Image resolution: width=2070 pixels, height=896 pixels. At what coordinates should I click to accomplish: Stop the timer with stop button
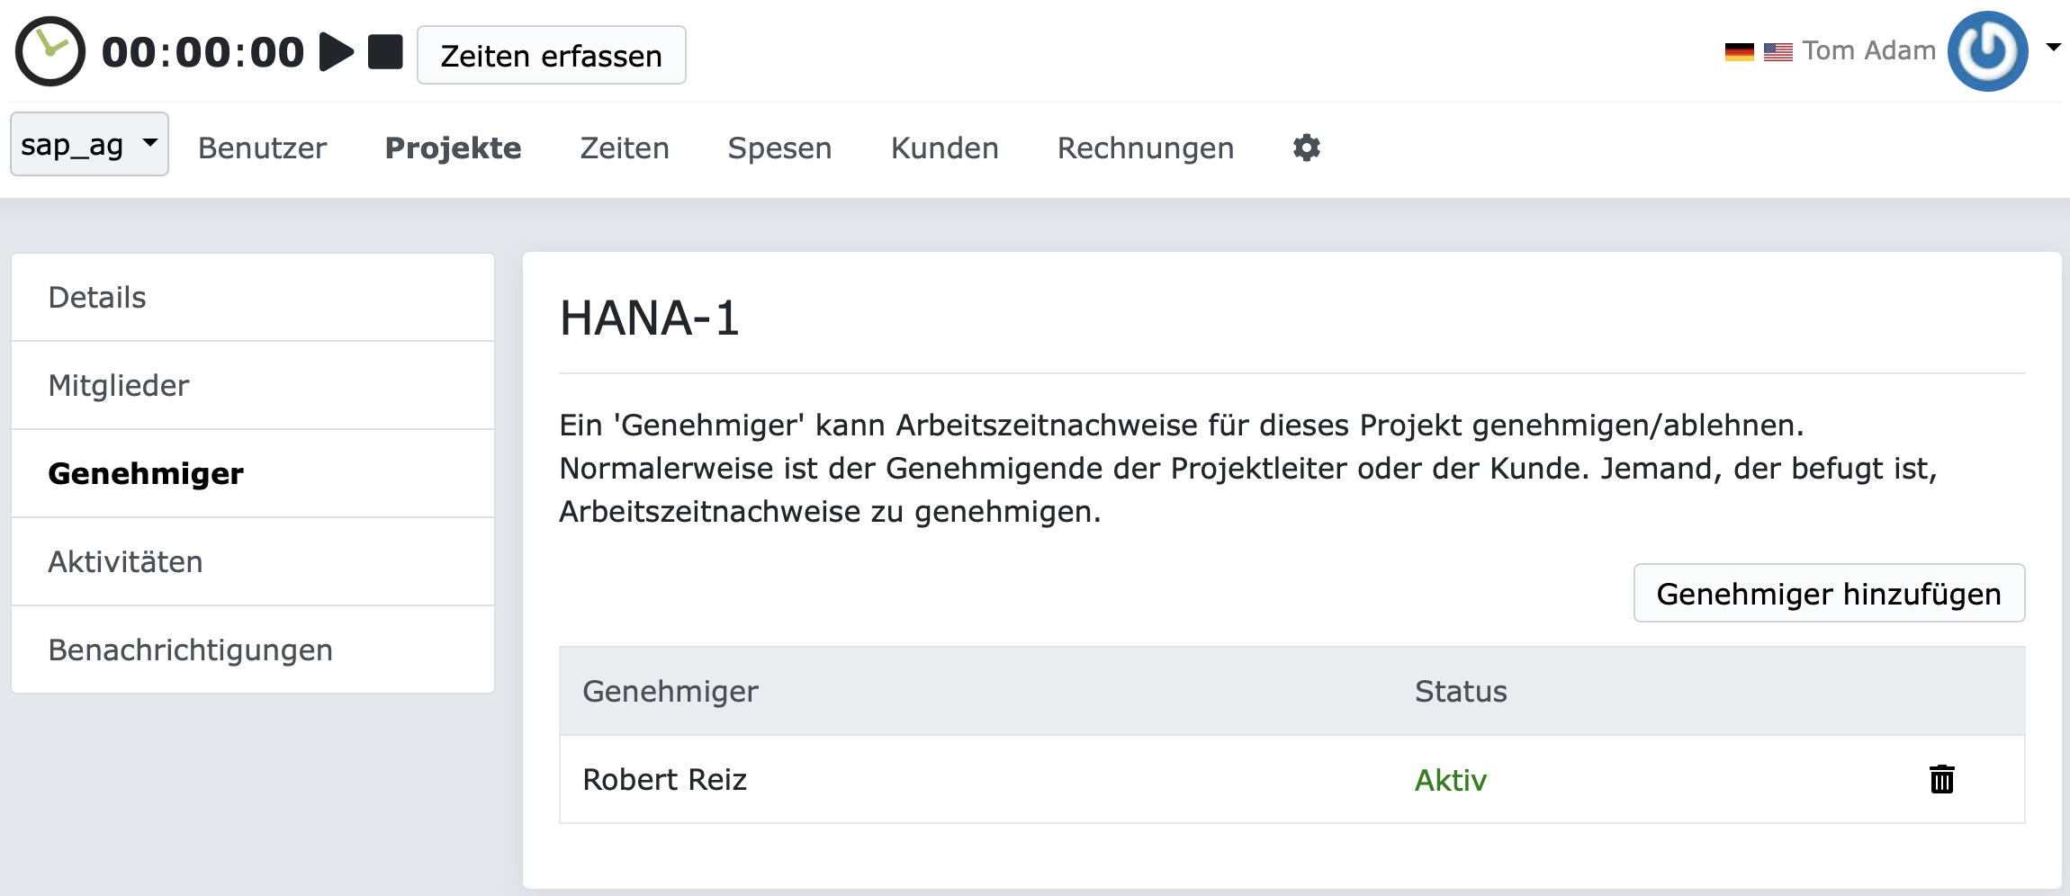pyautogui.click(x=385, y=52)
